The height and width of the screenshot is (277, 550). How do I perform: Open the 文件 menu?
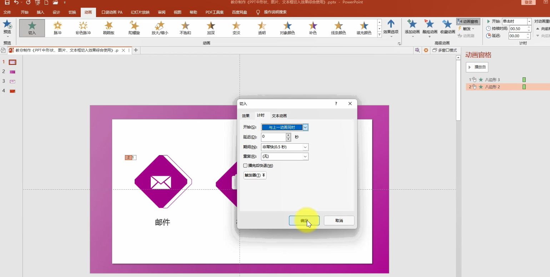point(7,12)
